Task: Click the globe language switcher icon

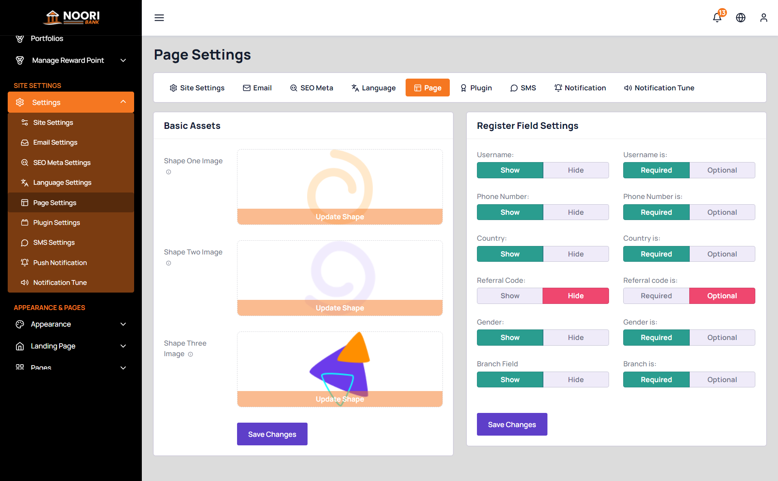Action: coord(740,17)
